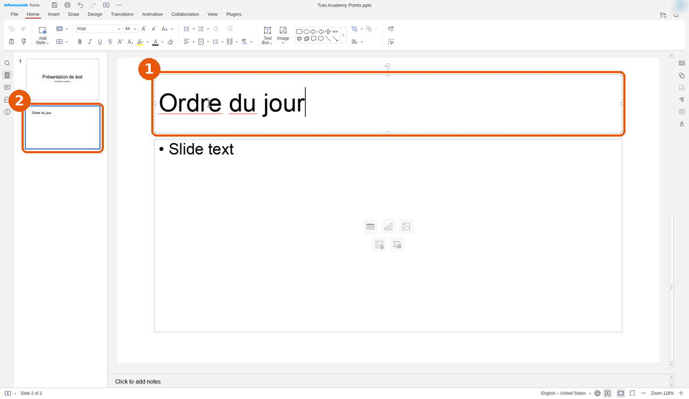Insert a right arrow shape
Image resolution: width=689 pixels, height=399 pixels.
313,32
